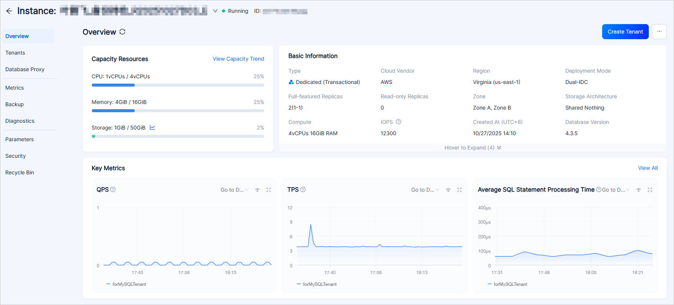Click the region value Virginia (us-east-1)
Screen dimensions: 674x305
[x=496, y=82]
